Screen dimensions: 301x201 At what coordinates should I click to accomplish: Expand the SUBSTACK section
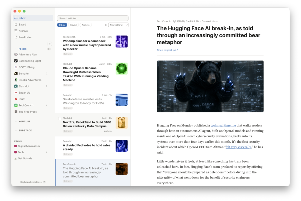point(16,131)
